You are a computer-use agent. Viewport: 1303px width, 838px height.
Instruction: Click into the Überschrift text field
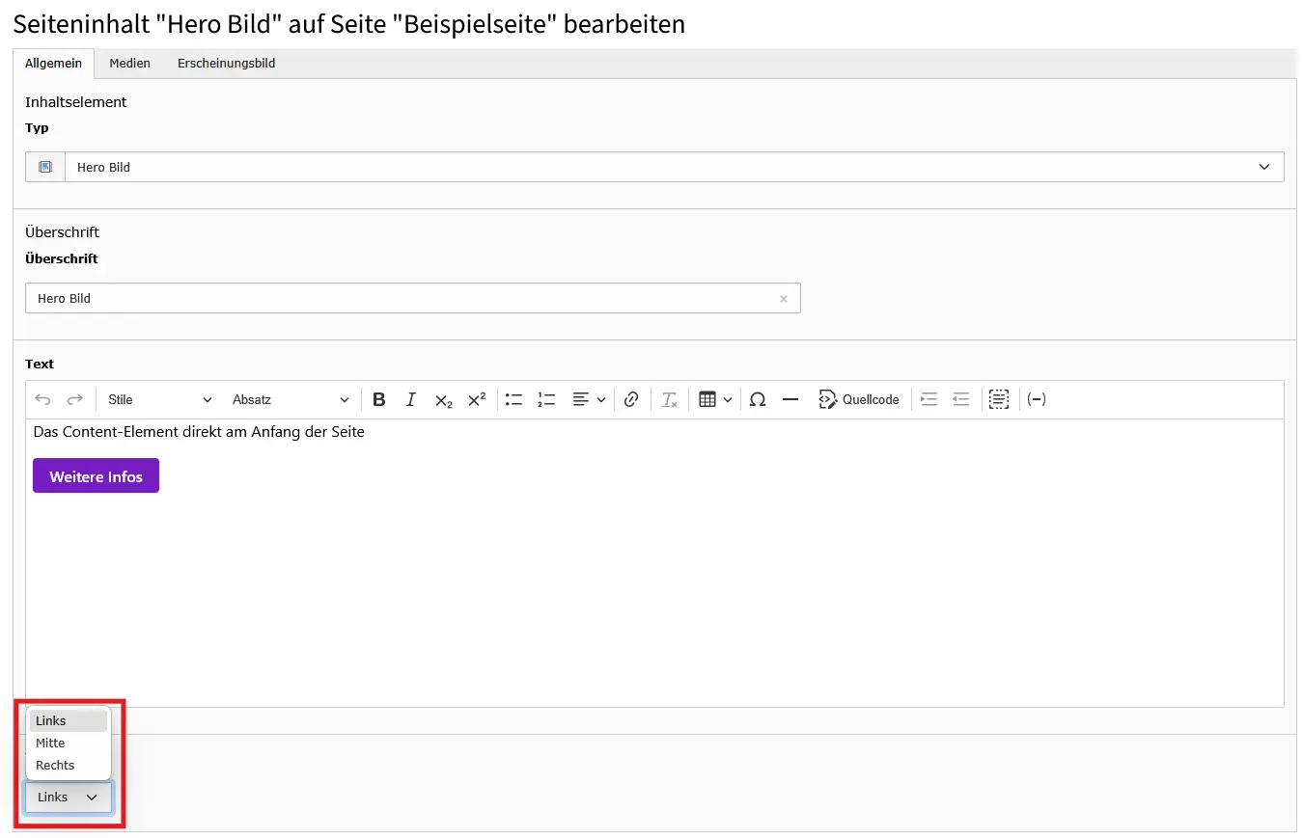(x=401, y=299)
